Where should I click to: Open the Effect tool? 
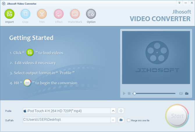click(x=58, y=14)
